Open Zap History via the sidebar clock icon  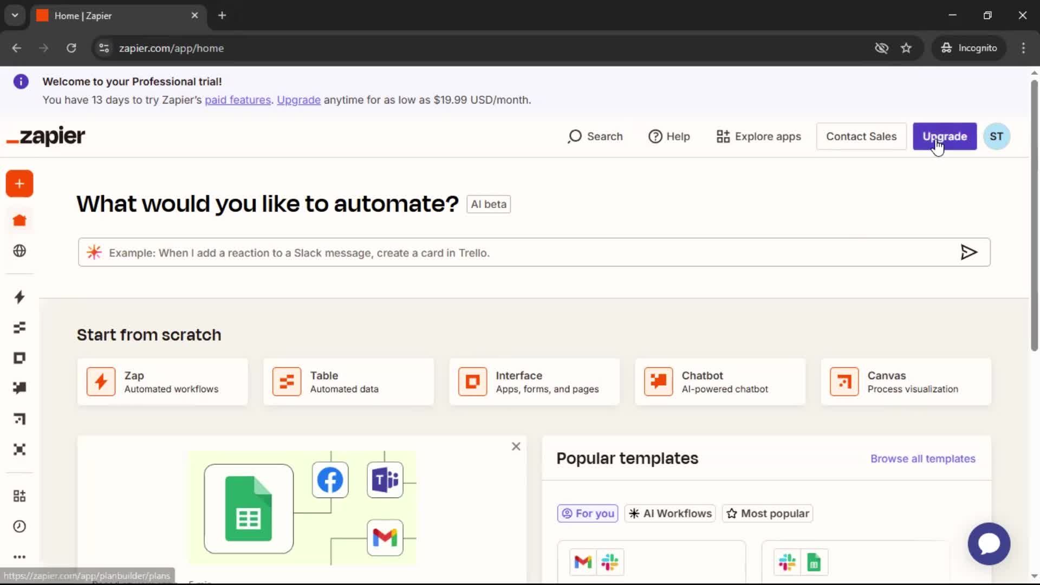[x=19, y=526]
